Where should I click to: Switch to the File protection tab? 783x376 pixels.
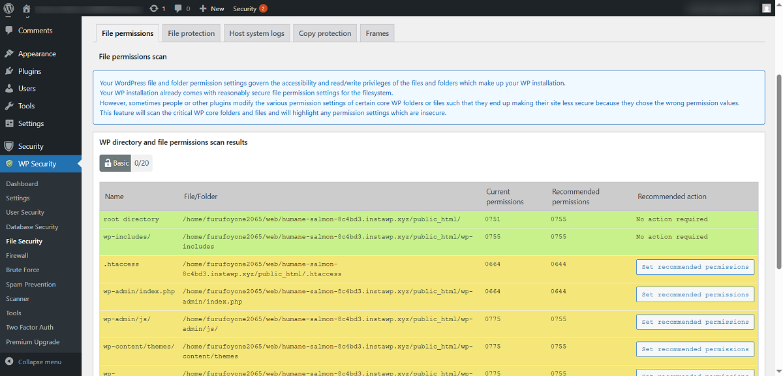pos(191,33)
